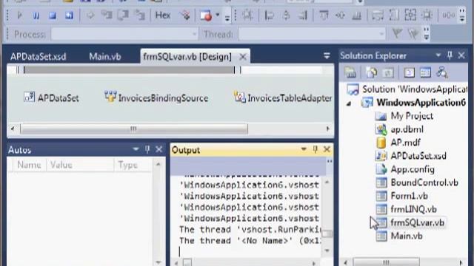The width and height of the screenshot is (474, 266).
Task: Toggle the Output panel auto-hide pin
Action: 315,149
